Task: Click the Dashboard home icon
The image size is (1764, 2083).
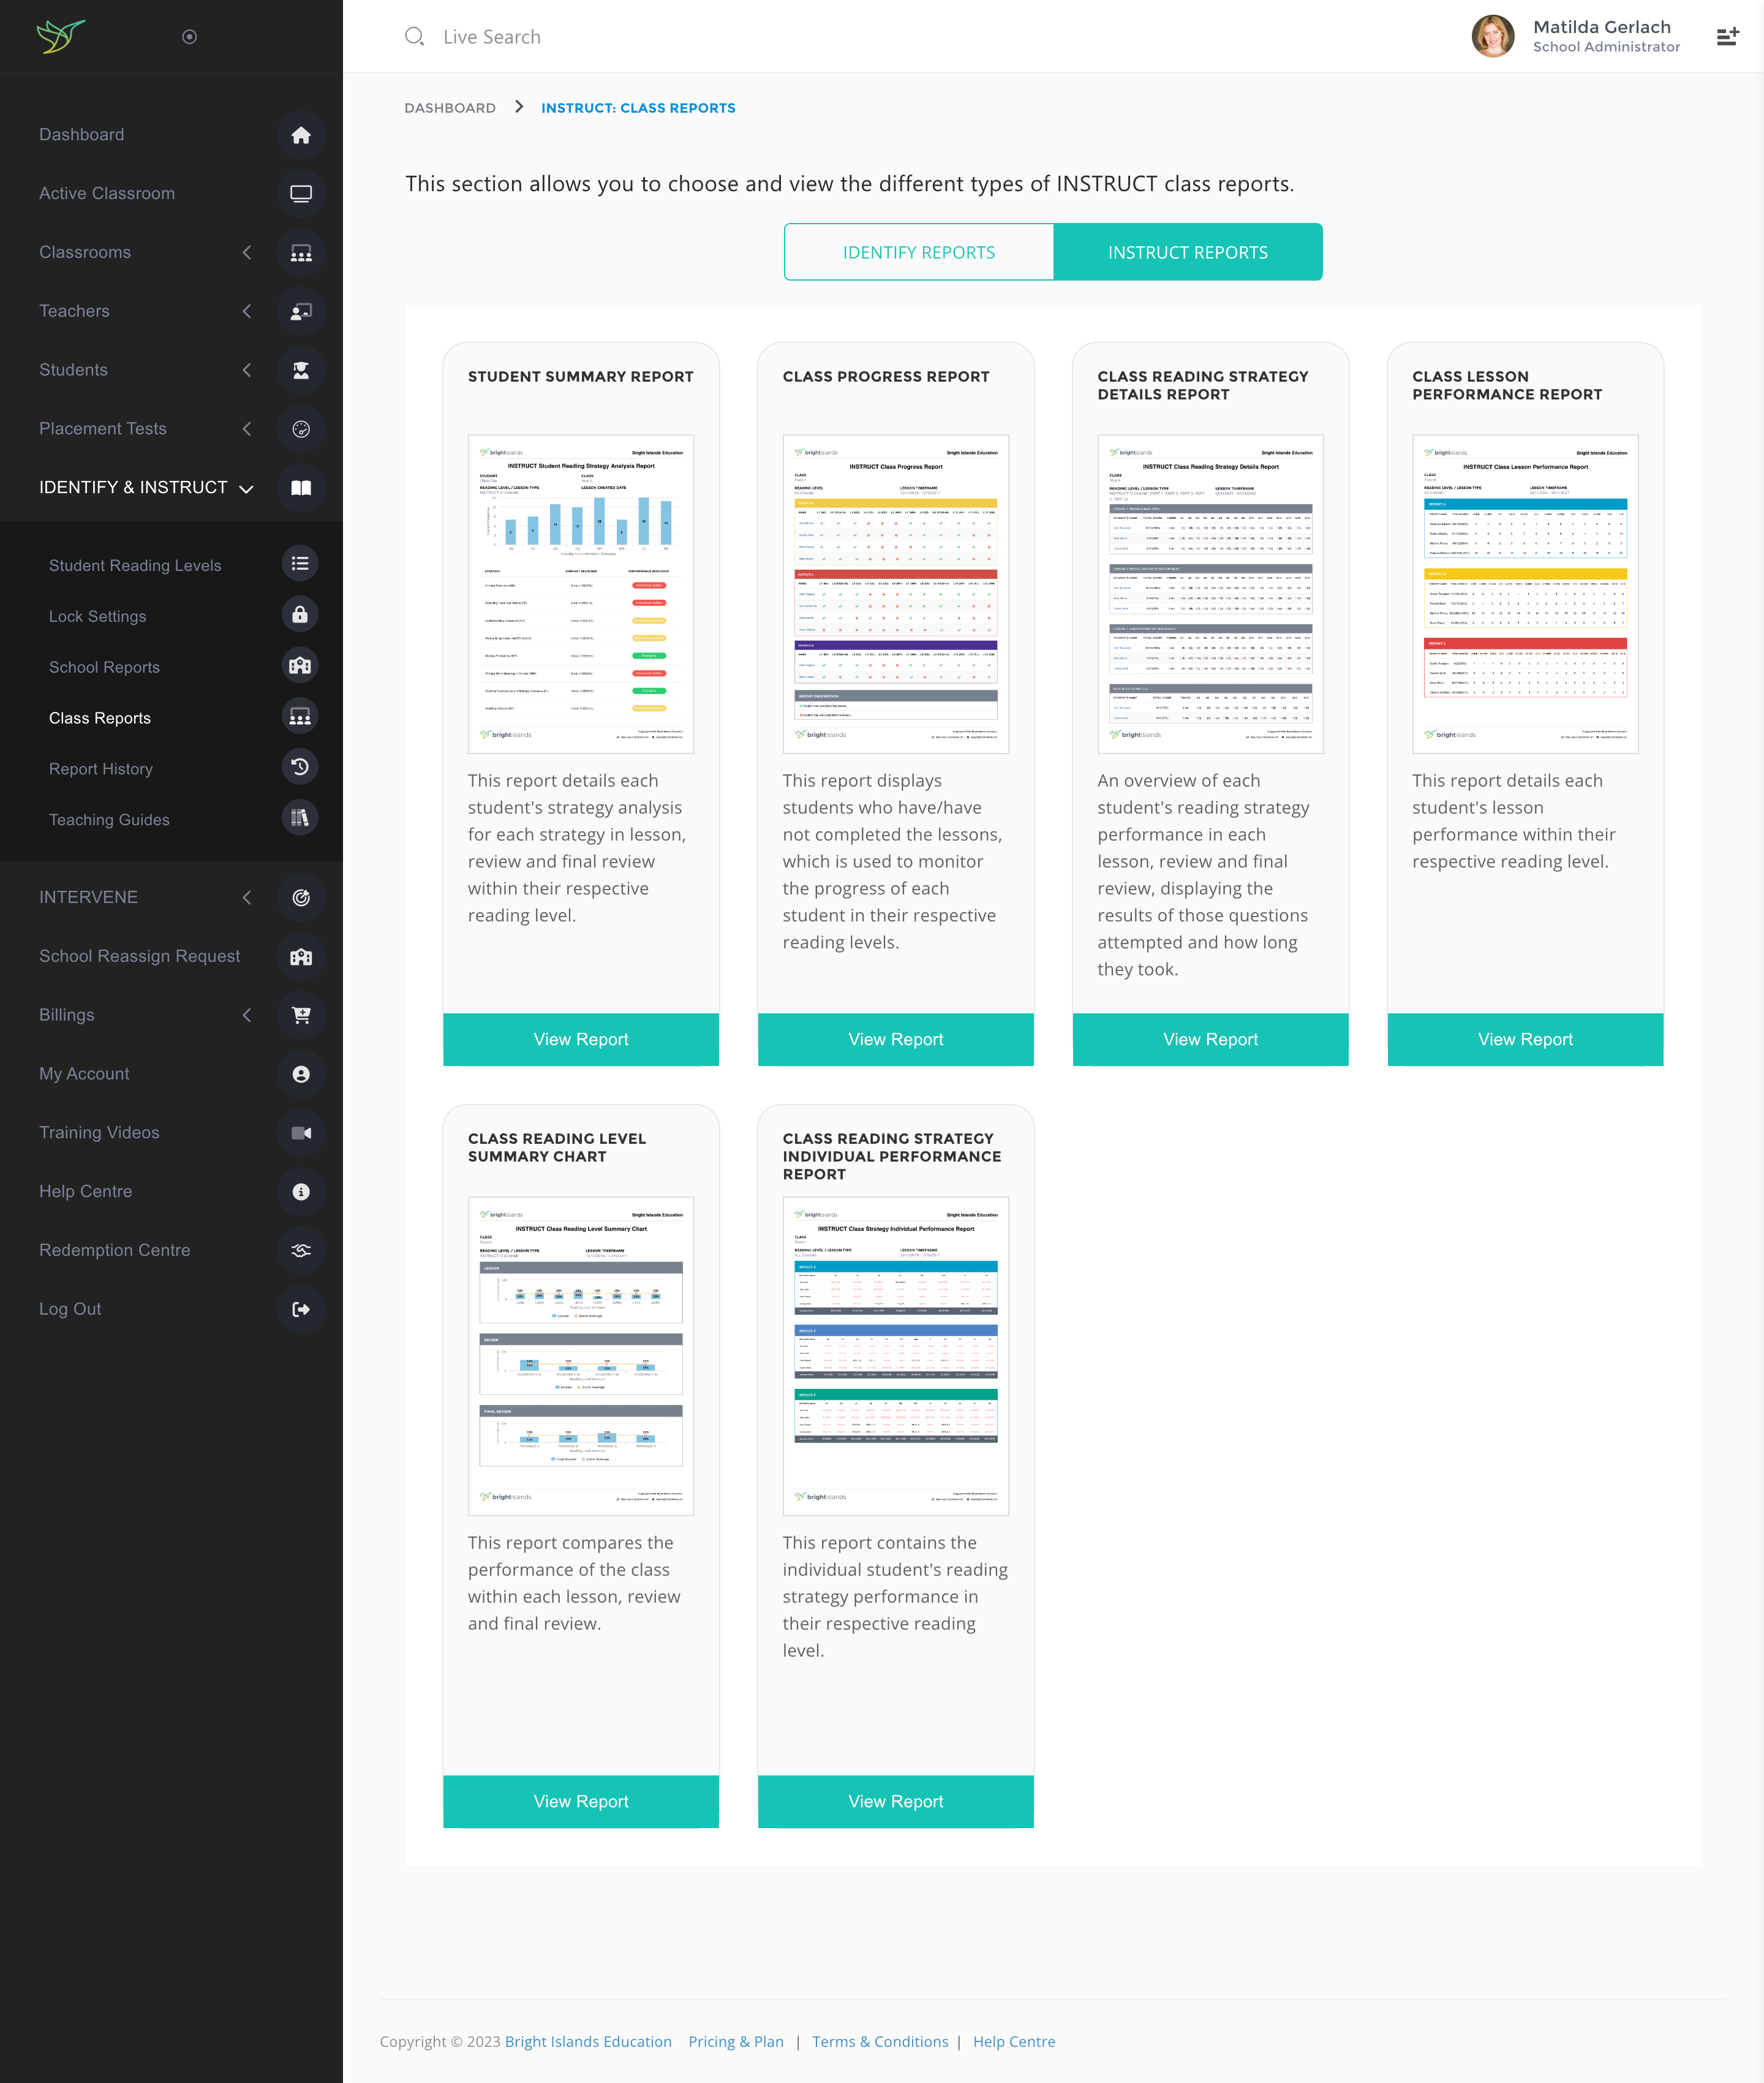Action: [300, 135]
